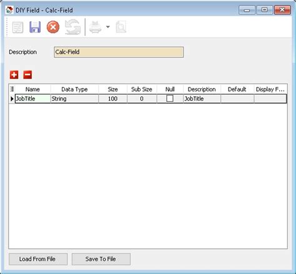Screen dimensions: 296x274
Task: Add a field with red plus
Action: 14,75
